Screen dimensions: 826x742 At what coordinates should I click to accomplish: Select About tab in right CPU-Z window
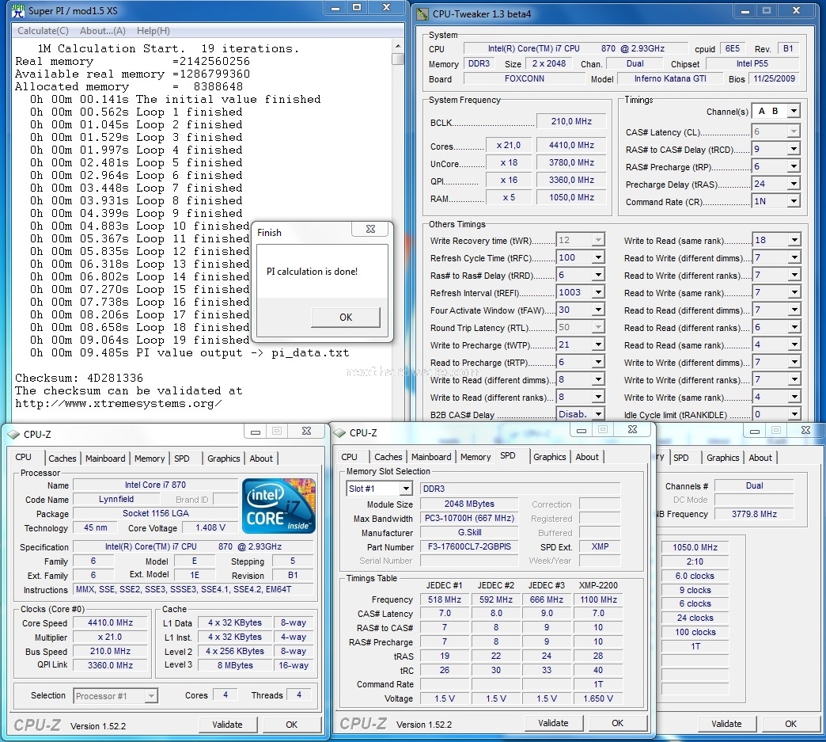[760, 458]
